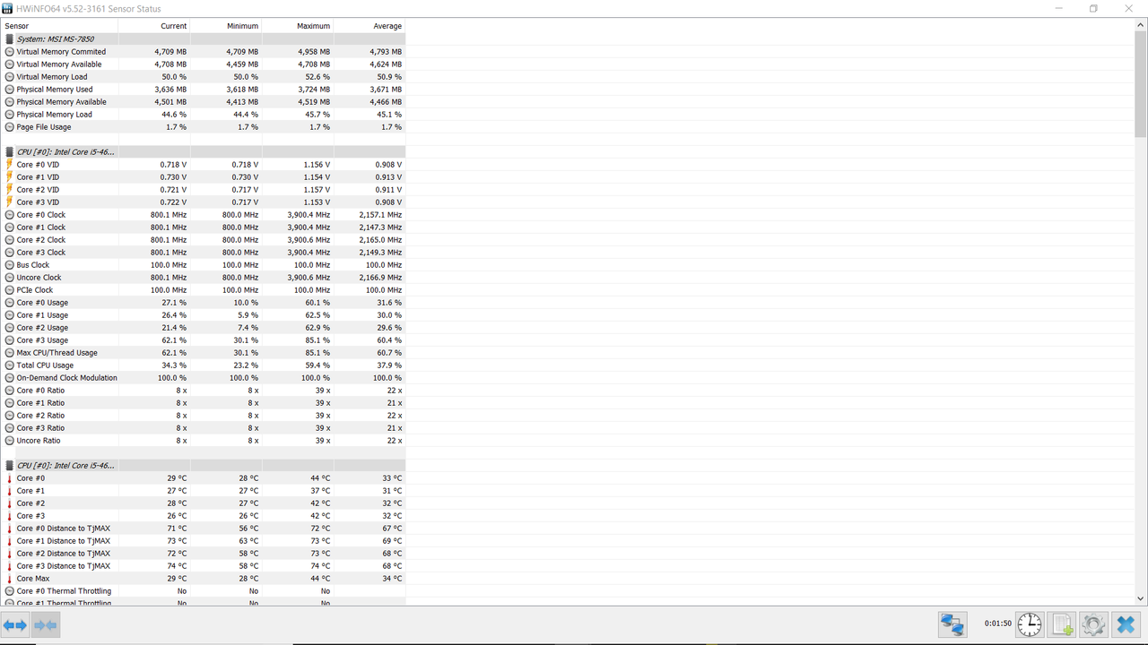
Task: Click the 1.157 V maximum value
Action: [x=317, y=190]
